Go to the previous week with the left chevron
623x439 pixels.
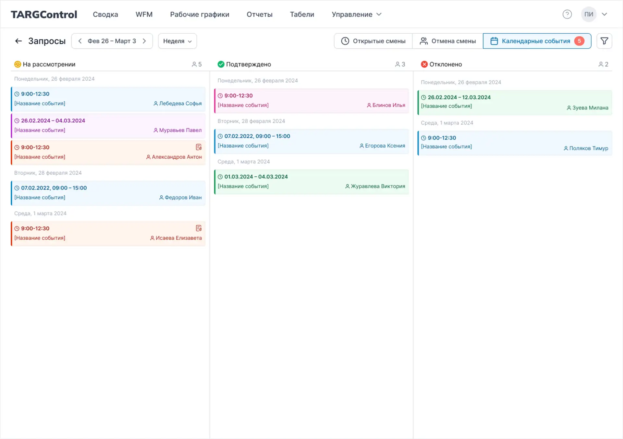tap(80, 41)
